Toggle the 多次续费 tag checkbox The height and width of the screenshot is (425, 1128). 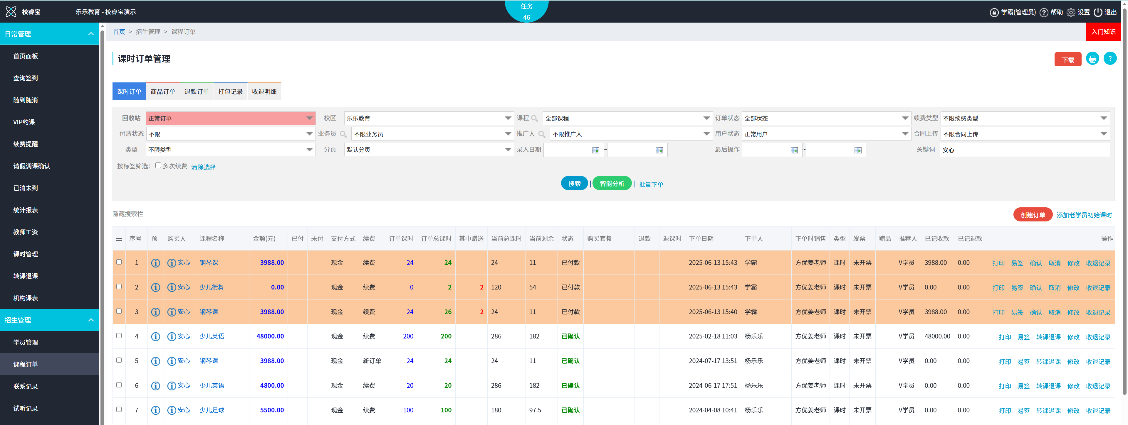pos(158,165)
